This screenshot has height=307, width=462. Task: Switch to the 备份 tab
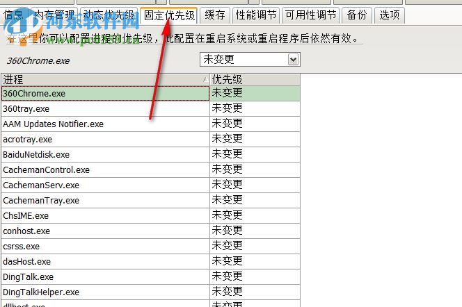(357, 15)
